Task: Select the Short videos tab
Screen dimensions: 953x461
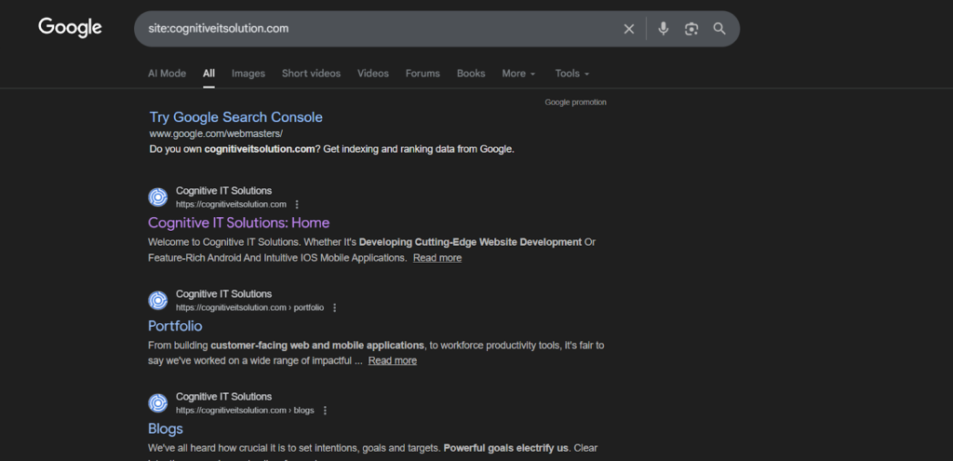Action: click(311, 74)
